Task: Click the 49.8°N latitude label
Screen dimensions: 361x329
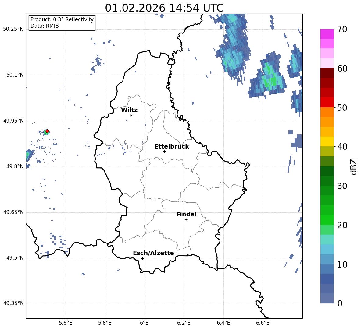Action: 15,166
